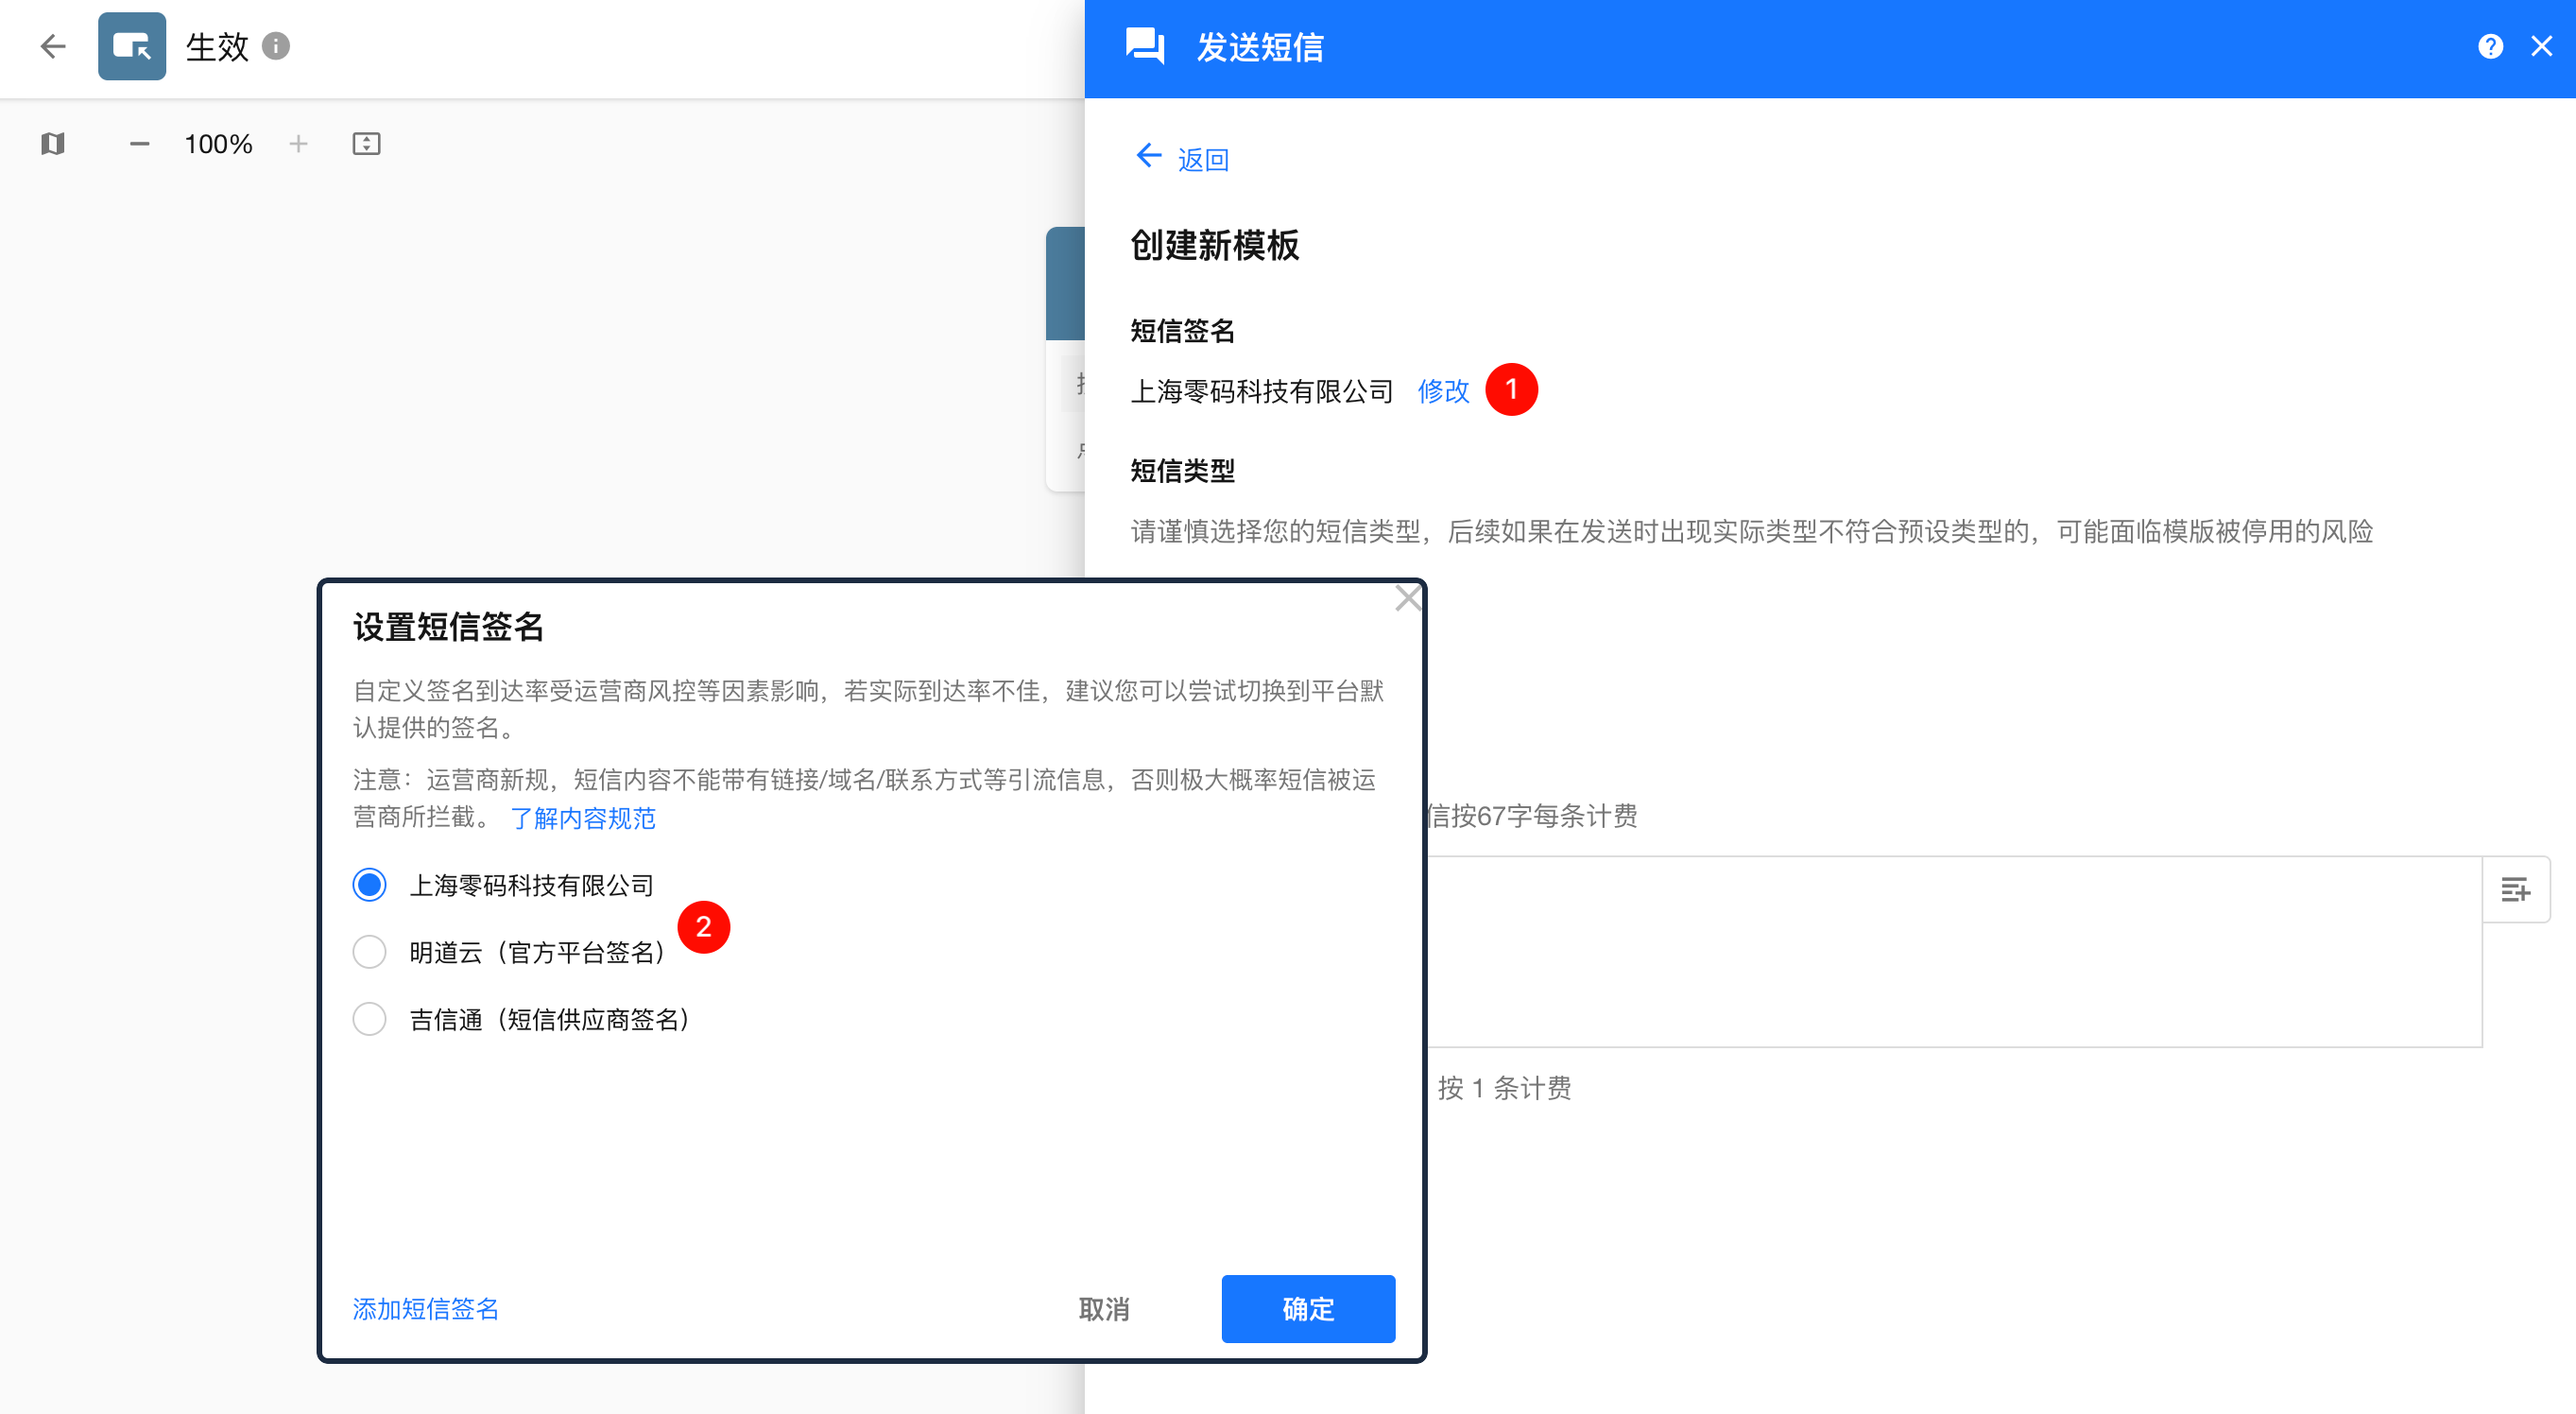Viewport: 2576px width, 1414px height.
Task: Click 添加短信签名 link
Action: (x=425, y=1308)
